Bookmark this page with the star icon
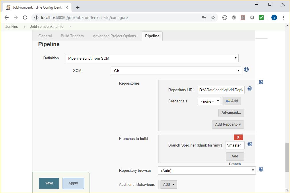The width and height of the screenshot is (290, 193). click(x=213, y=17)
